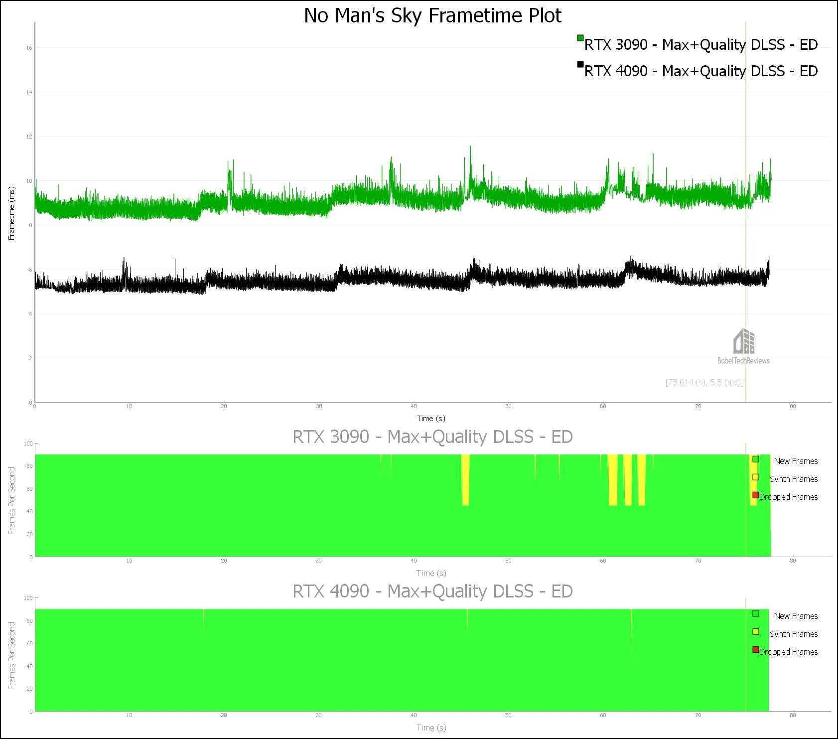
Task: Click the 'Frametime (ms)' axis label
Action: pos(11,213)
